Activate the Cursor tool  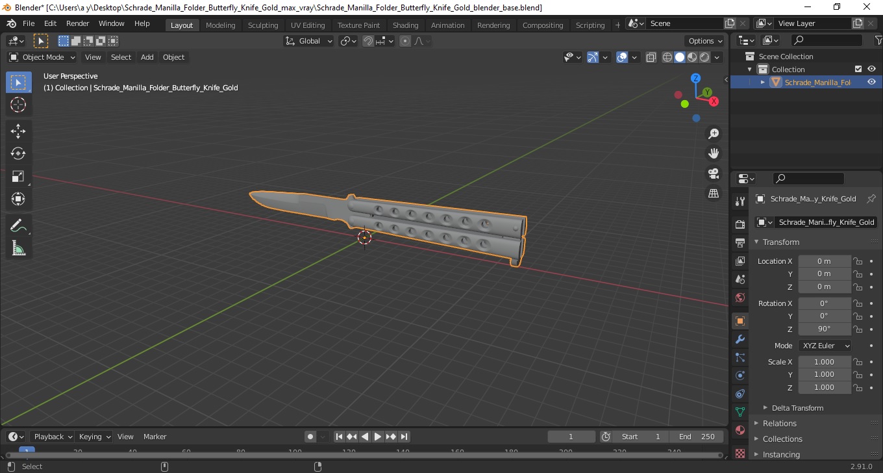18,105
